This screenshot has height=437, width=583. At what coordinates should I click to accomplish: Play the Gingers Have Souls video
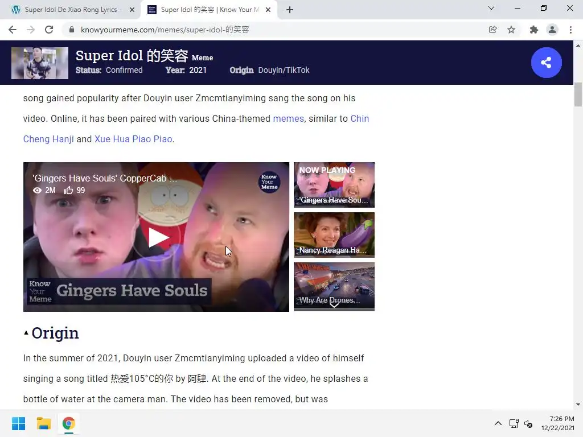click(x=159, y=237)
